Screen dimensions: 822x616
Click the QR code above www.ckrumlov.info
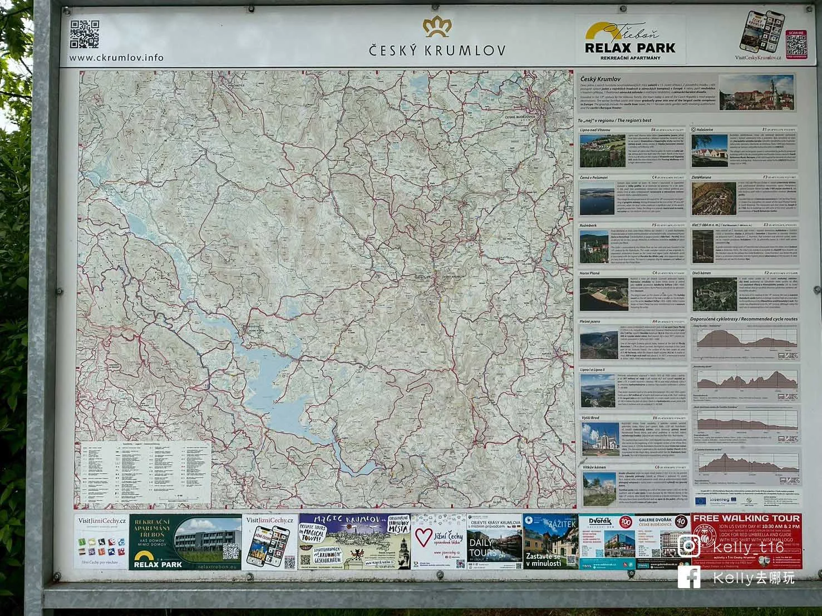click(x=85, y=34)
